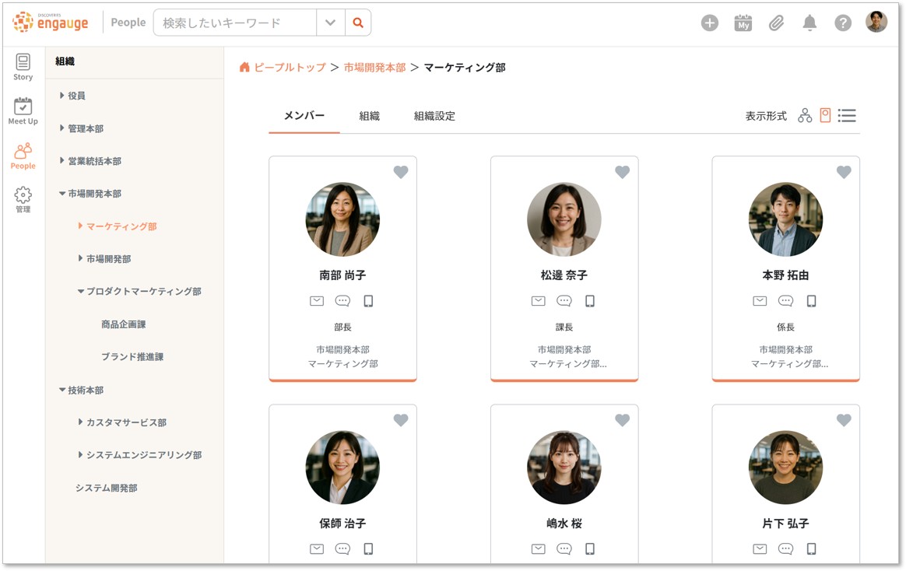Expand the 営業統括本部 tree node
Viewport: 906px width, 571px height.
[61, 160]
